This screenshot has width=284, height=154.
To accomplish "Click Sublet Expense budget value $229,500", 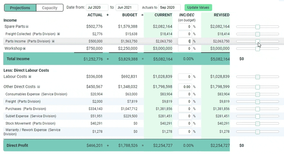I will (x=130, y=116).
